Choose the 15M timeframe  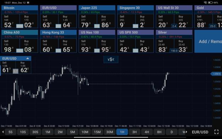pos(97,132)
